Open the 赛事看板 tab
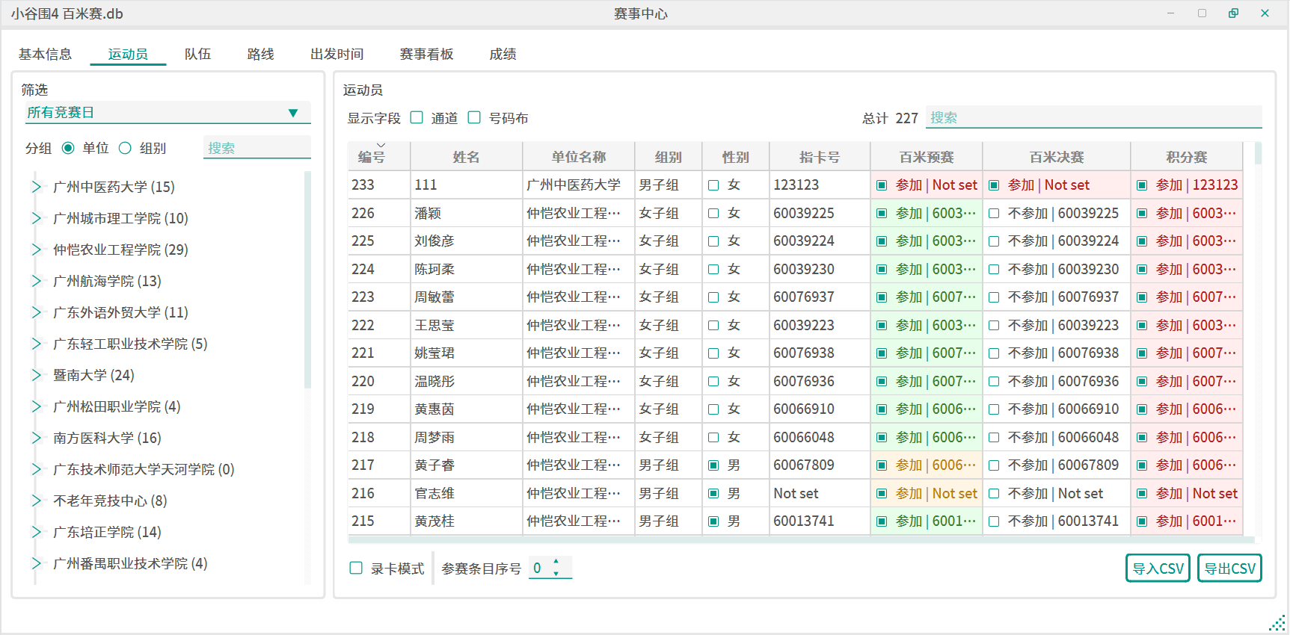 tap(426, 54)
